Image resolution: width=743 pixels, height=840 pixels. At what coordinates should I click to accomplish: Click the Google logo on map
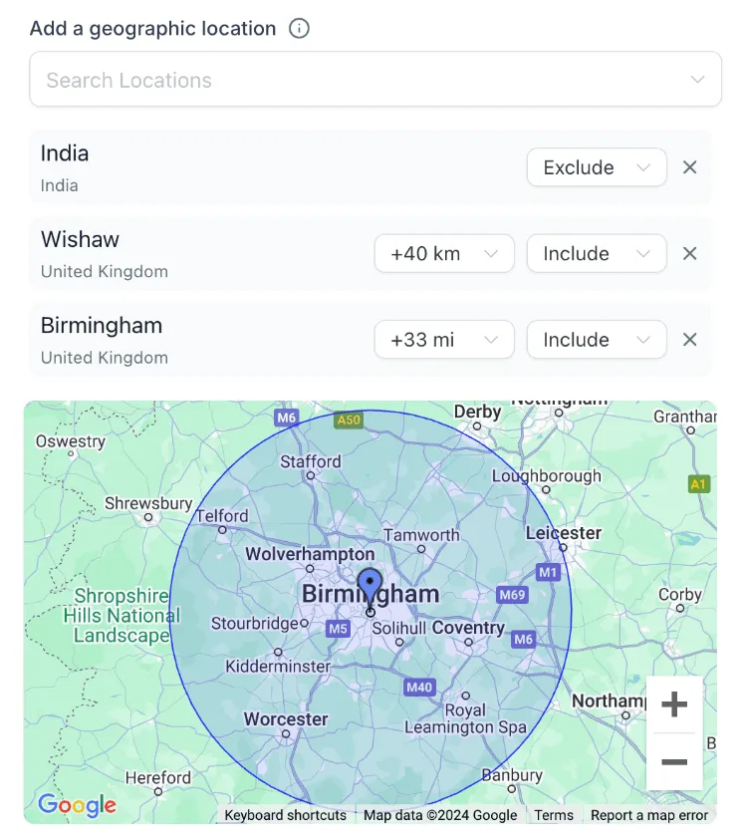click(x=77, y=804)
